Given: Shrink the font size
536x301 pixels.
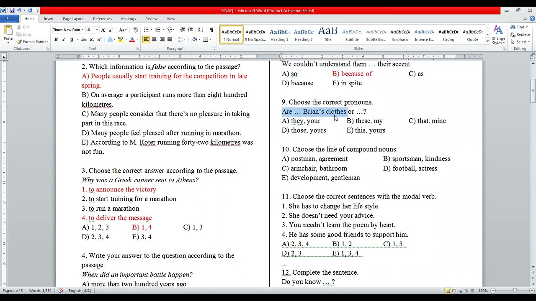Looking at the screenshot, I should pos(111,30).
